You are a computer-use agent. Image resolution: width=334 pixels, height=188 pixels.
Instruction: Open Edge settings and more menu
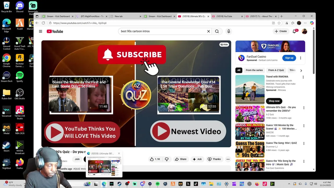pos(305,23)
